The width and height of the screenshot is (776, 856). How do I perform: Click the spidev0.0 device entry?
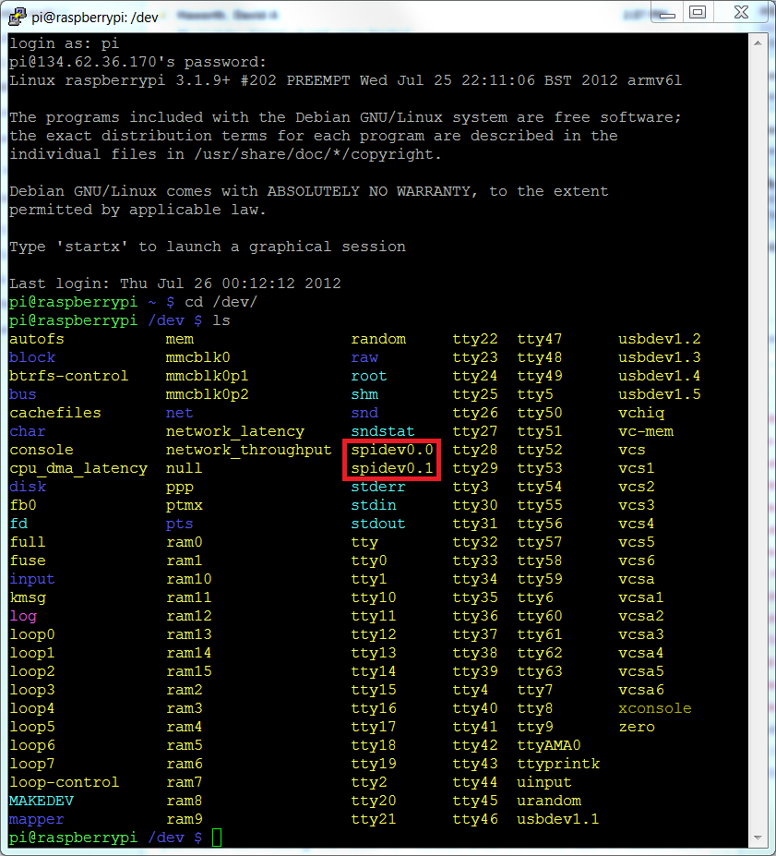tap(391, 450)
